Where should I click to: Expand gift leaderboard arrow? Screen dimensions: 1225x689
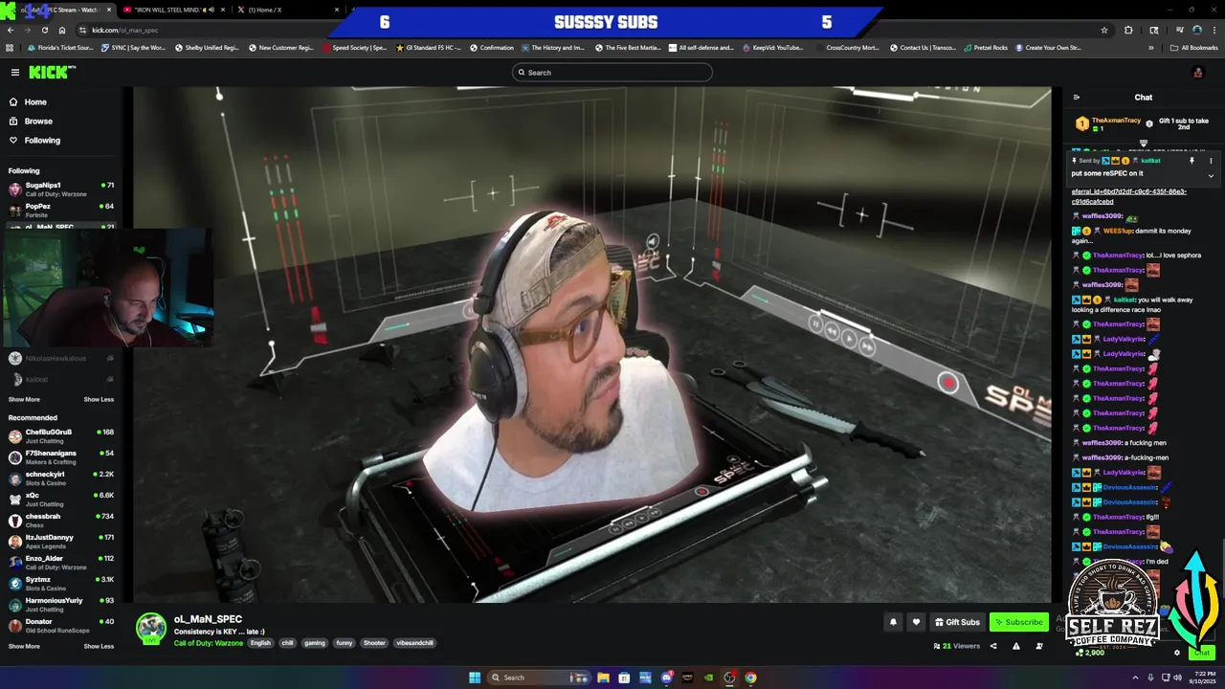click(x=1143, y=144)
